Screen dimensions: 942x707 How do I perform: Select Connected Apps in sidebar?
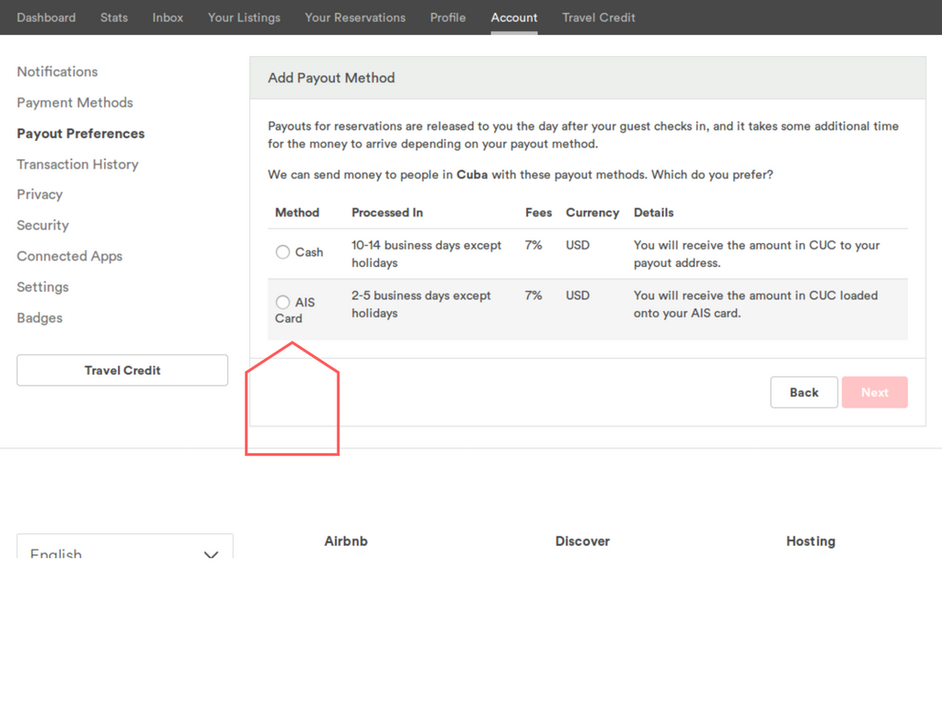click(69, 256)
